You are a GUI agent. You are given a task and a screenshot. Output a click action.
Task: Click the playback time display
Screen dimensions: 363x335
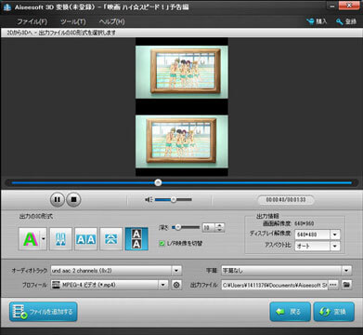(286, 200)
